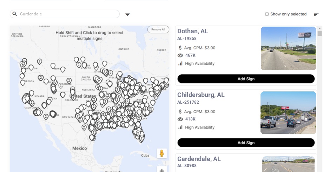
Task: Add the Childersburg, AL sign
Action: [246, 143]
